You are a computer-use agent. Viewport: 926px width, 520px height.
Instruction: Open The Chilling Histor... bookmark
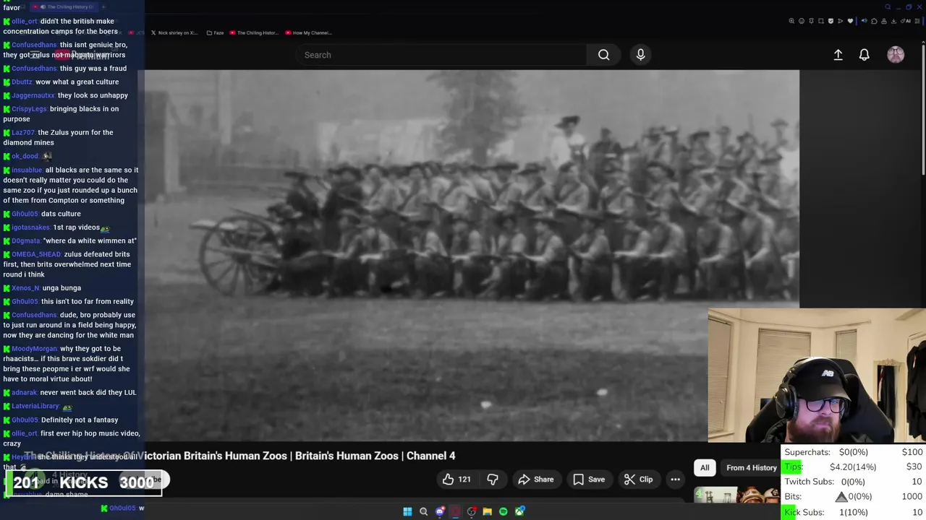pyautogui.click(x=253, y=32)
